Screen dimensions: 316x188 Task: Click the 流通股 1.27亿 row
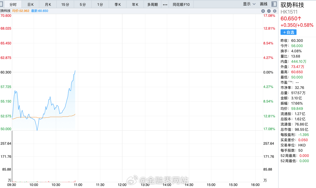pyautogui.click(x=293, y=114)
